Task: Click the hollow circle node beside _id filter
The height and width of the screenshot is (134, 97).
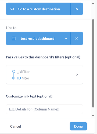Action: tap(14, 72)
